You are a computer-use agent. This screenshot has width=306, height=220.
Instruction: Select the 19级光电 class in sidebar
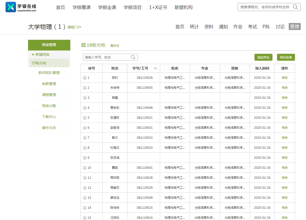[39, 63]
